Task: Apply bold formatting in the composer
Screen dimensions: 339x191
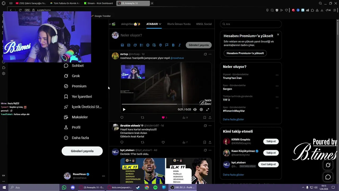Action: (x=173, y=45)
